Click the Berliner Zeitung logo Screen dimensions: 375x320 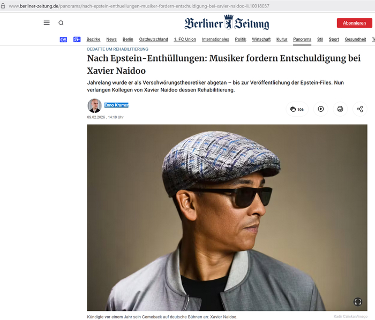click(x=227, y=22)
